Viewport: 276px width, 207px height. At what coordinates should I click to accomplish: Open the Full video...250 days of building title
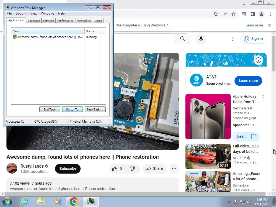coord(246,149)
